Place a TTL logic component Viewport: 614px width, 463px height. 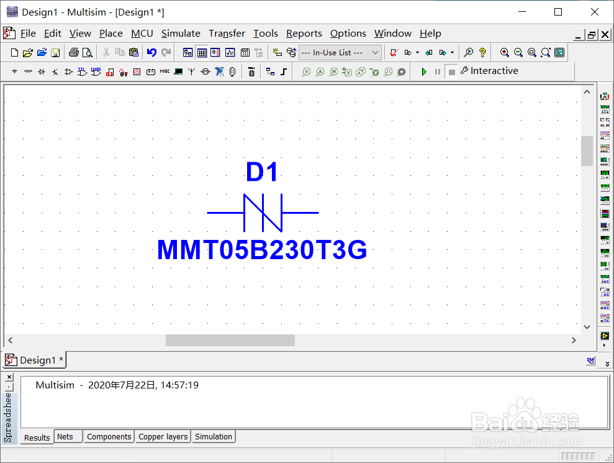click(x=82, y=71)
